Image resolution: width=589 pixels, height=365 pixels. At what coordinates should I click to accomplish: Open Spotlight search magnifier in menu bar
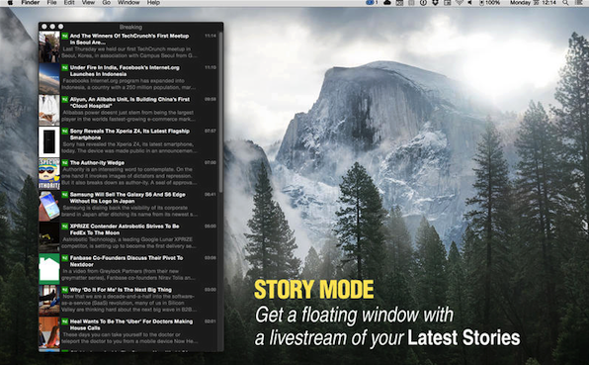coord(565,3)
